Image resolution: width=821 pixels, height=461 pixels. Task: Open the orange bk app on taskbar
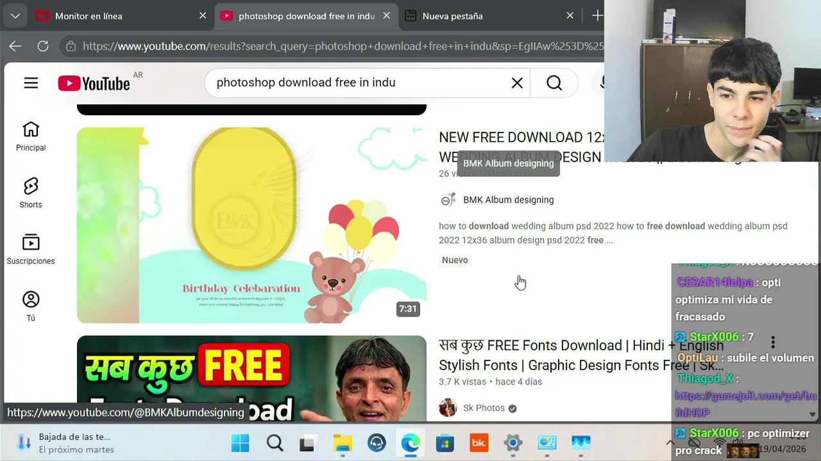pos(478,443)
